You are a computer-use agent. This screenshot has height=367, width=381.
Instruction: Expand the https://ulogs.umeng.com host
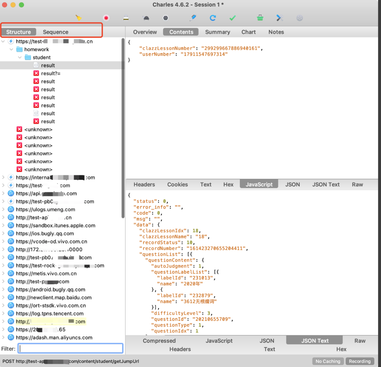[x=4, y=209]
